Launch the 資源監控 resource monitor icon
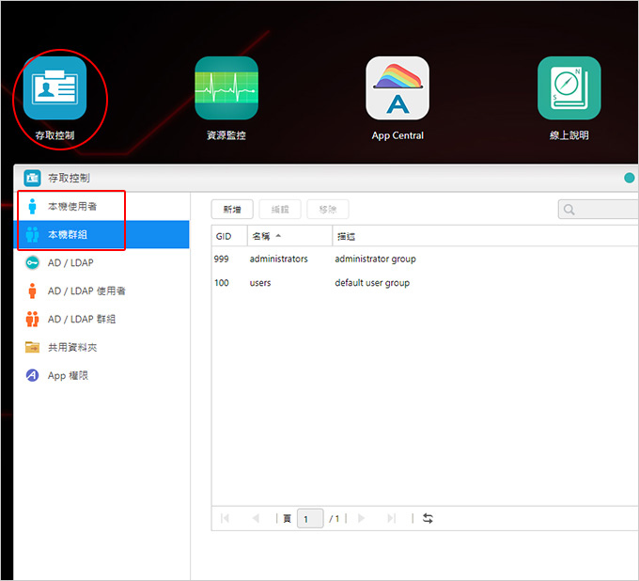Viewport: 639px width, 581px height. click(226, 88)
